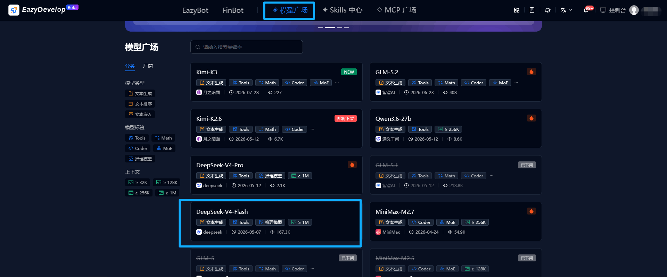Image resolution: width=667 pixels, height=277 pixels.
Task: Click the deepseek logo on DeepSeek-V4-Pro card
Action: pos(199,185)
